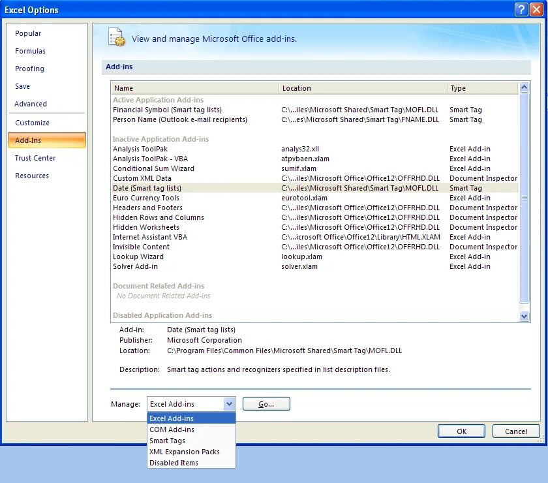Select Financial Symbol (Smart tag lists) row
Viewport: 548px width, 483px height.
pos(315,110)
